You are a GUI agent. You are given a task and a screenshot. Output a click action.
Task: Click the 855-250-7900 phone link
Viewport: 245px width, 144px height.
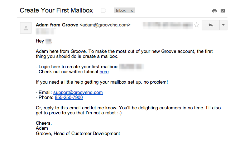(68, 97)
